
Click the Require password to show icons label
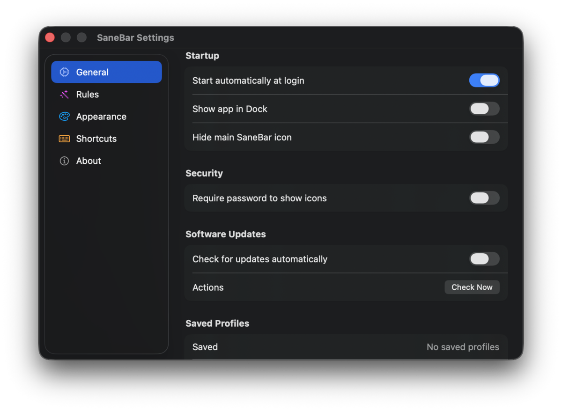(259, 198)
